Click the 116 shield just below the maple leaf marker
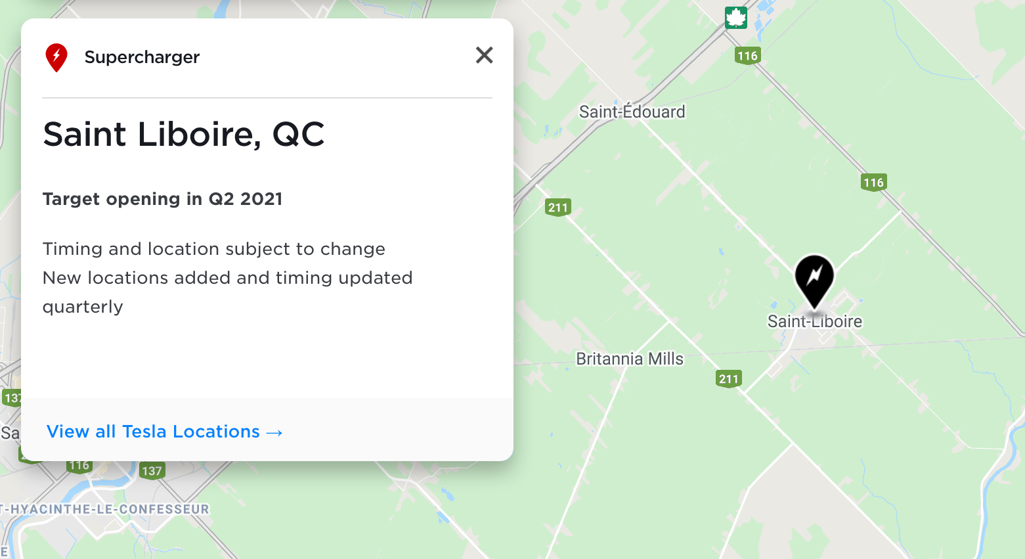The height and width of the screenshot is (559, 1025). (747, 56)
